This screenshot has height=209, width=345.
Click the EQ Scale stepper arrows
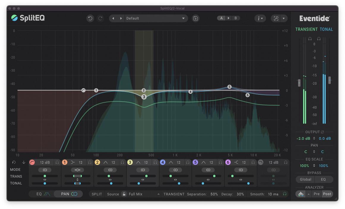point(314,165)
